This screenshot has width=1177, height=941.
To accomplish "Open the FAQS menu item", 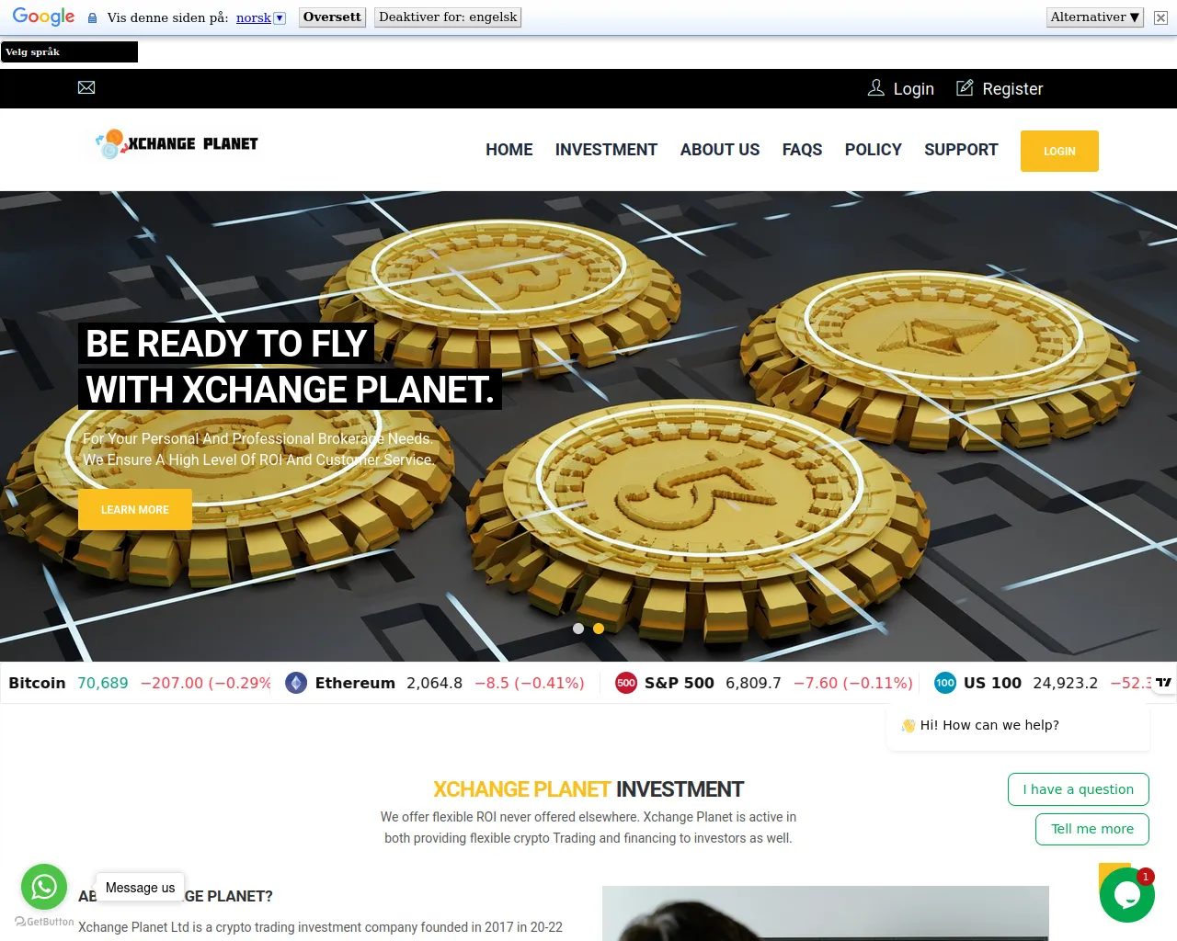I will click(x=802, y=150).
